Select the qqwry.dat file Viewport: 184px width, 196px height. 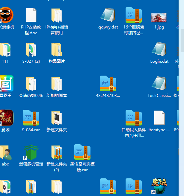(108, 15)
